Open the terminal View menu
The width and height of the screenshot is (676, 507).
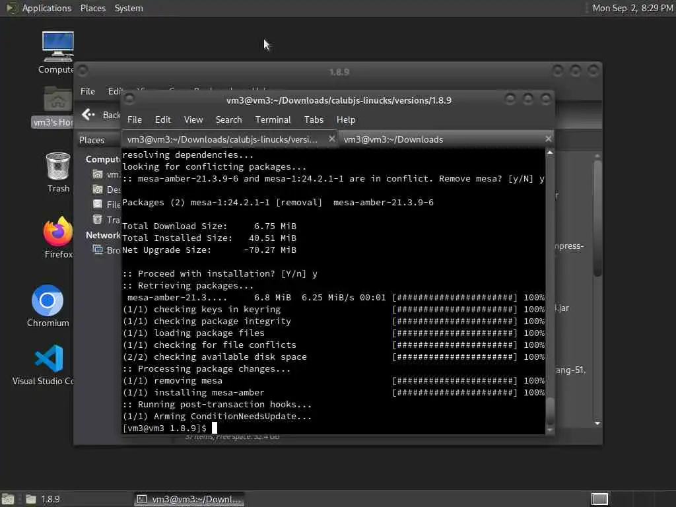pyautogui.click(x=193, y=120)
